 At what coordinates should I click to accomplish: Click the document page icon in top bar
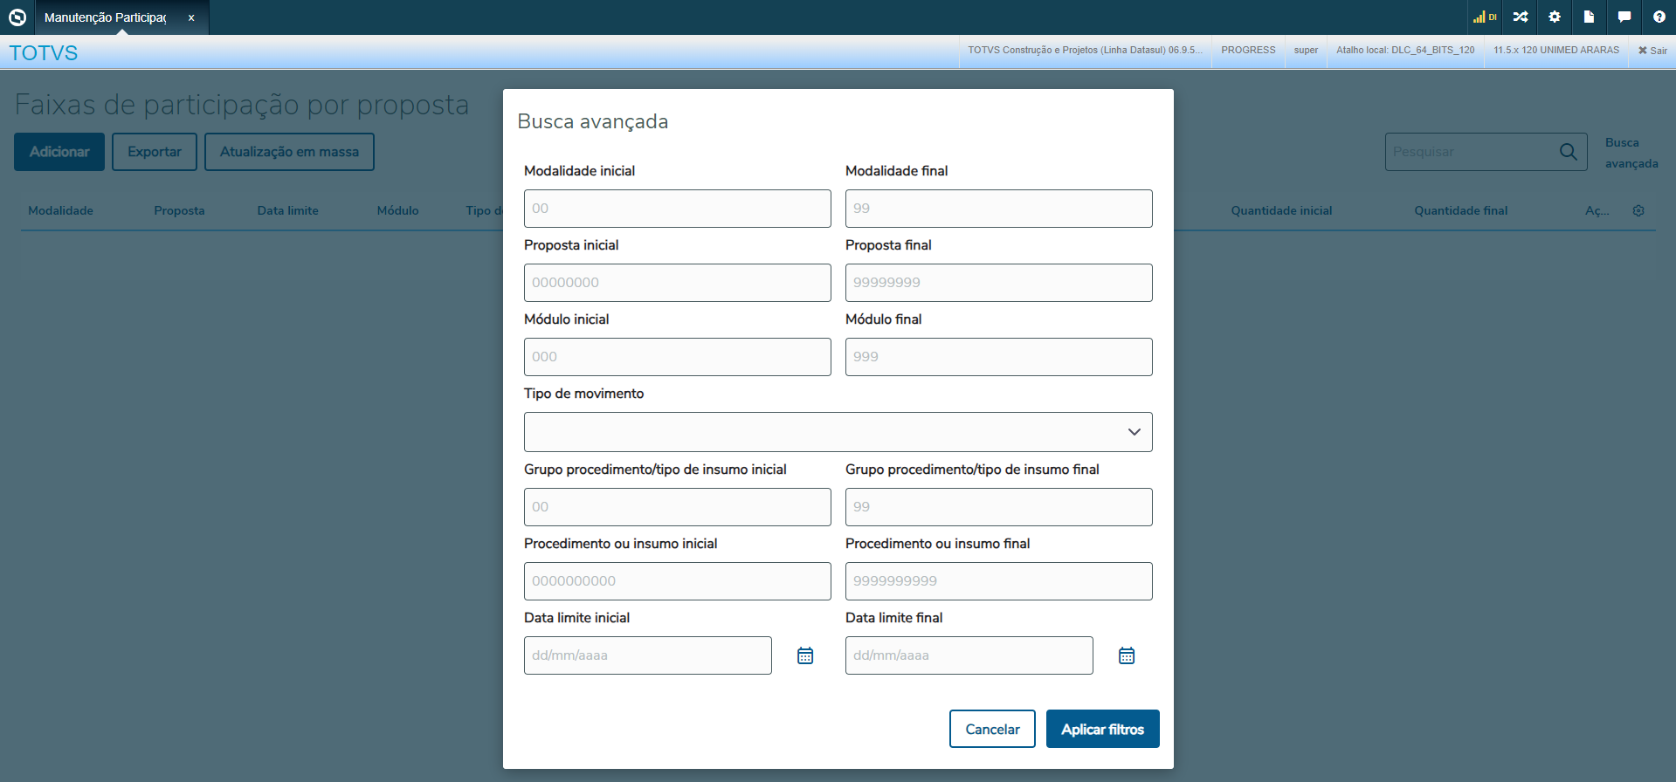[1589, 17]
